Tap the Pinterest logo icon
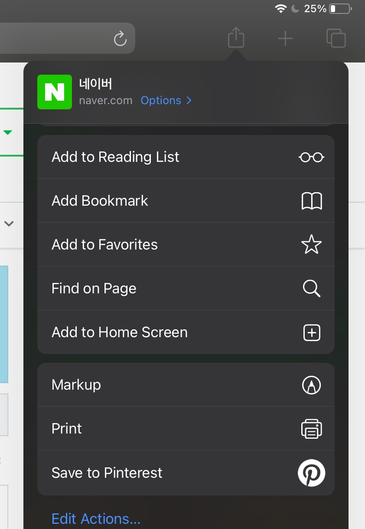The width and height of the screenshot is (365, 529). pos(311,473)
